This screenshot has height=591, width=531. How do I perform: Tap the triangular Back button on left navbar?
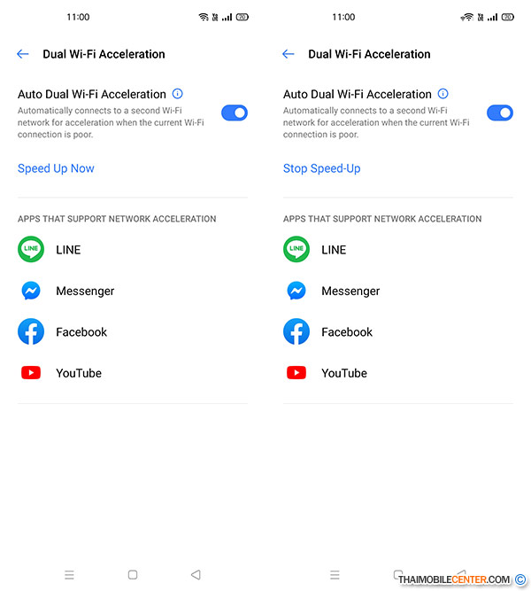[x=196, y=575]
